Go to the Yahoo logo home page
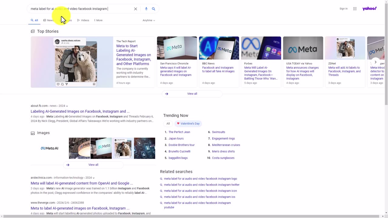The width and height of the screenshot is (388, 218). pos(370,8)
